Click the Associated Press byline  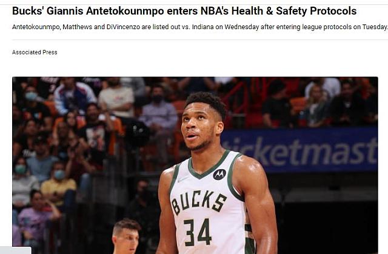click(35, 52)
